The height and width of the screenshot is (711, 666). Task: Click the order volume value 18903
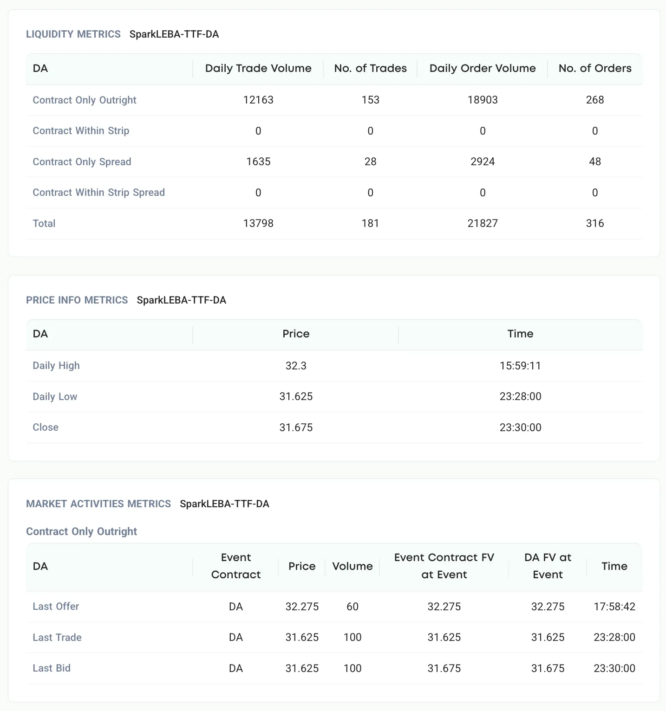pos(483,100)
